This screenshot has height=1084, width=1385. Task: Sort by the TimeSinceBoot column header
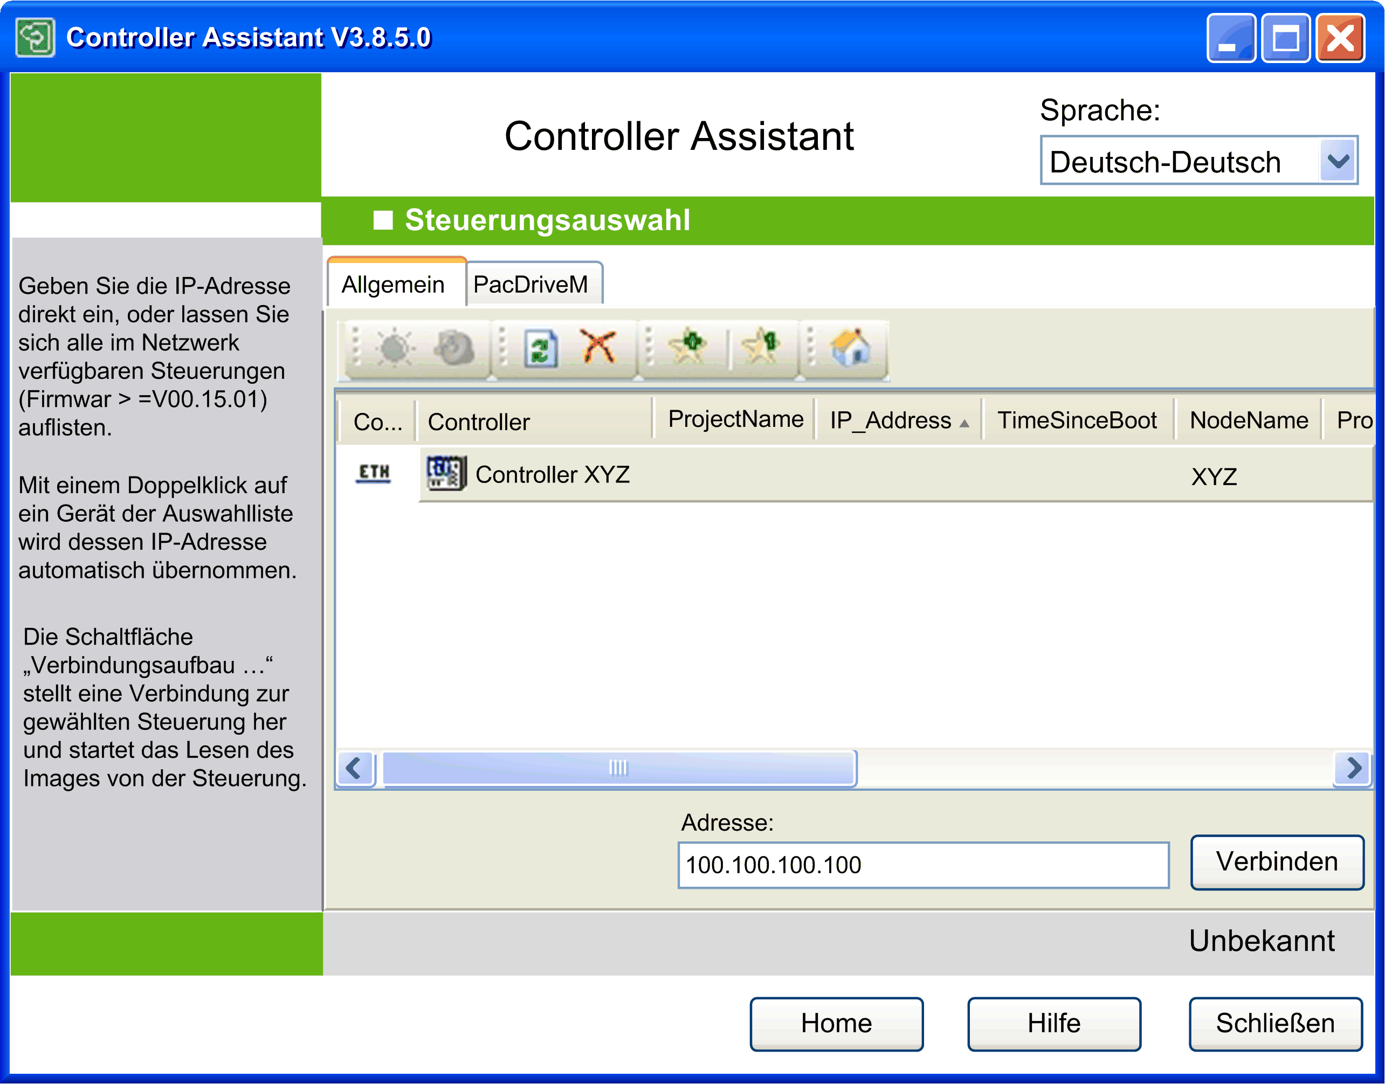(1077, 419)
